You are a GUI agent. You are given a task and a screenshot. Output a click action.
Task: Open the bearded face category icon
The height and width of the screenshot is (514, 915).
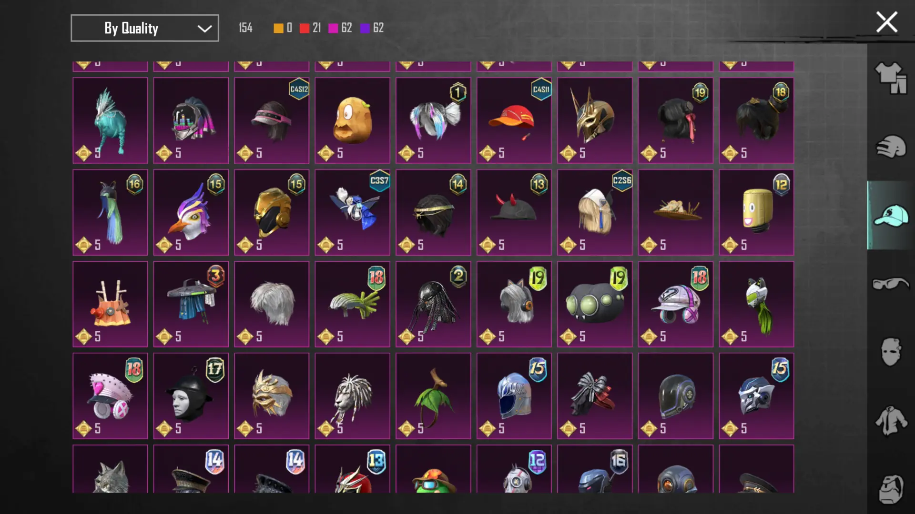click(890, 489)
